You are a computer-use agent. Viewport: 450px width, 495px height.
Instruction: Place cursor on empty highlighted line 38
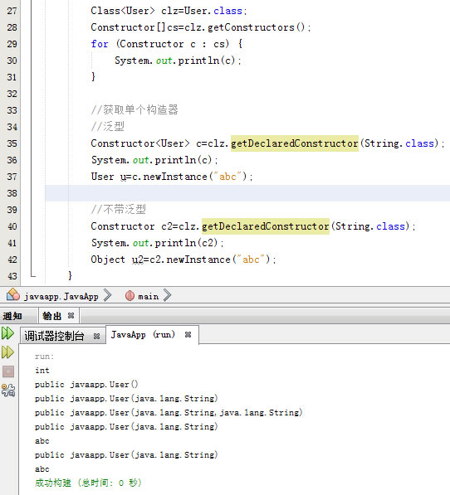coord(247,193)
